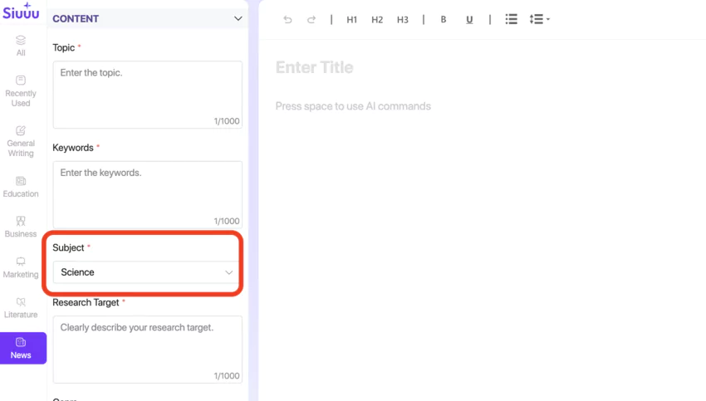The image size is (706, 401).
Task: Select the All category in sidebar
Action: 21,46
